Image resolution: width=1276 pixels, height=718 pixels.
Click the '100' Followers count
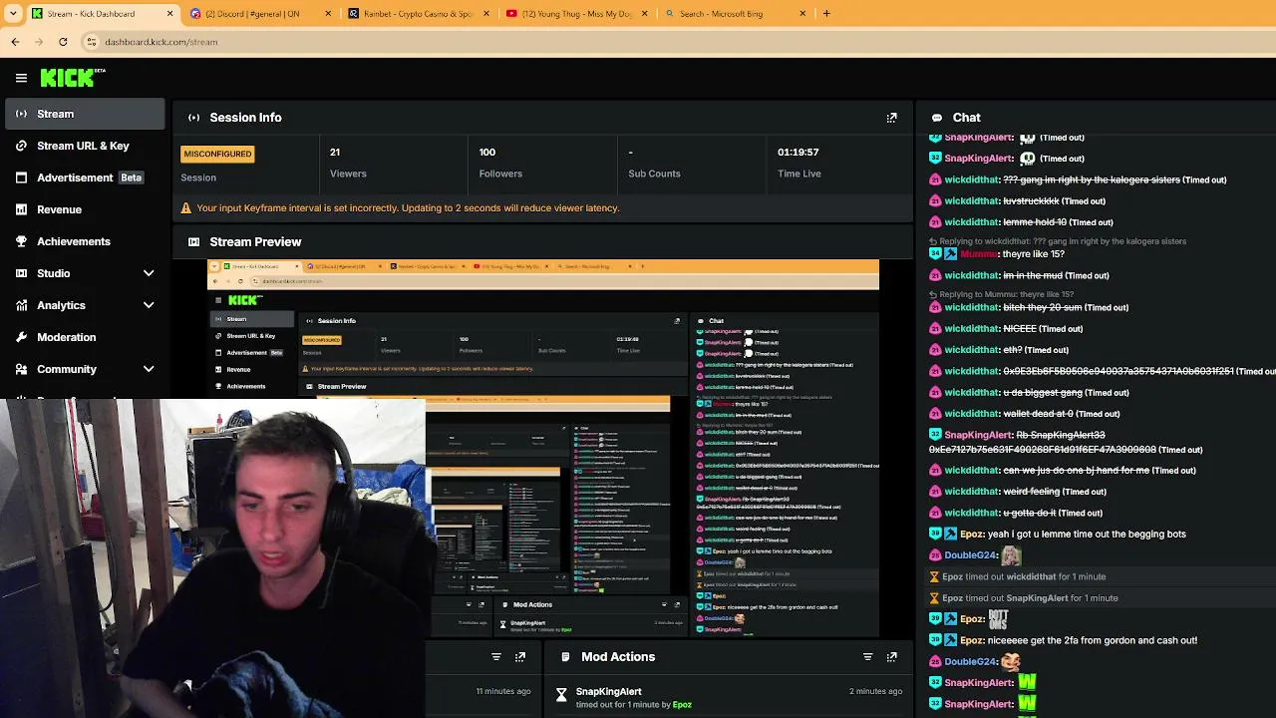[487, 153]
